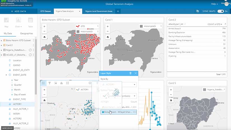Switch to the GTD Dataset tab
The height and width of the screenshot is (130, 231).
coord(46,11)
